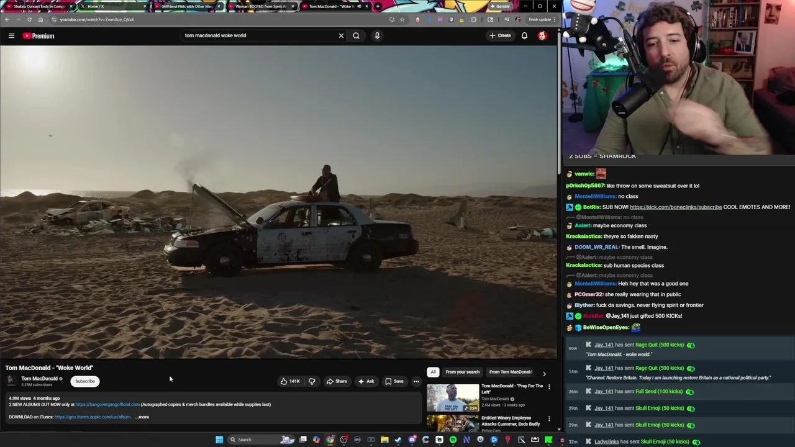Start voice search with the microphone
The image size is (795, 447).
click(377, 35)
